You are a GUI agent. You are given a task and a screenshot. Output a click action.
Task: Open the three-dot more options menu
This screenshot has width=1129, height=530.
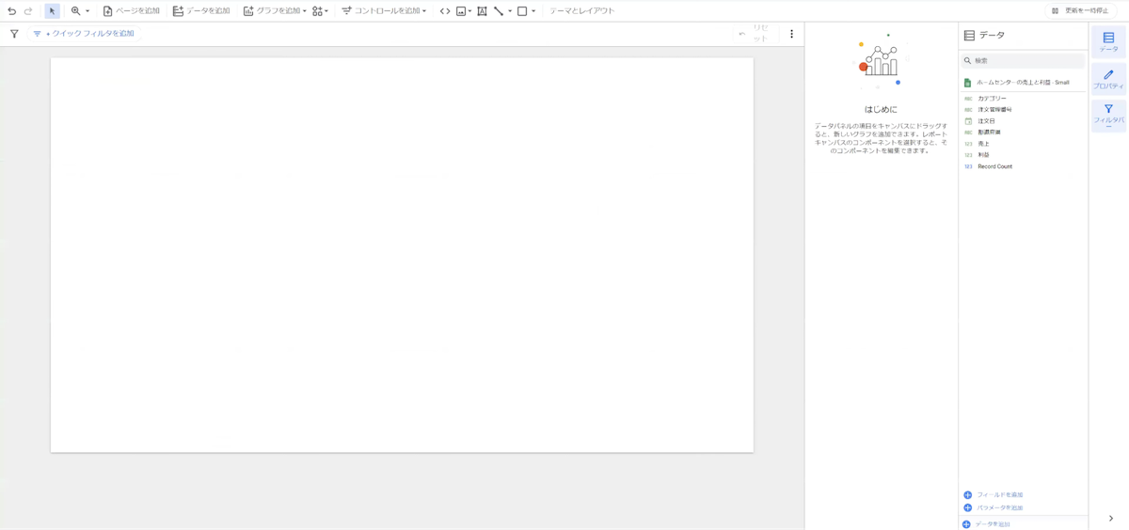click(791, 34)
